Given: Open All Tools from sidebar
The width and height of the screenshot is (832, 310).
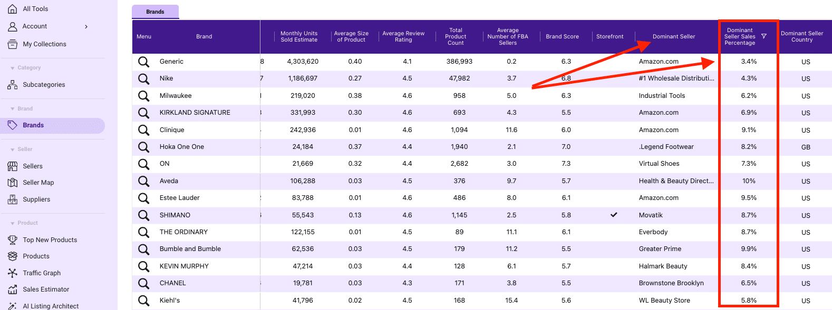Looking at the screenshot, I should [35, 9].
